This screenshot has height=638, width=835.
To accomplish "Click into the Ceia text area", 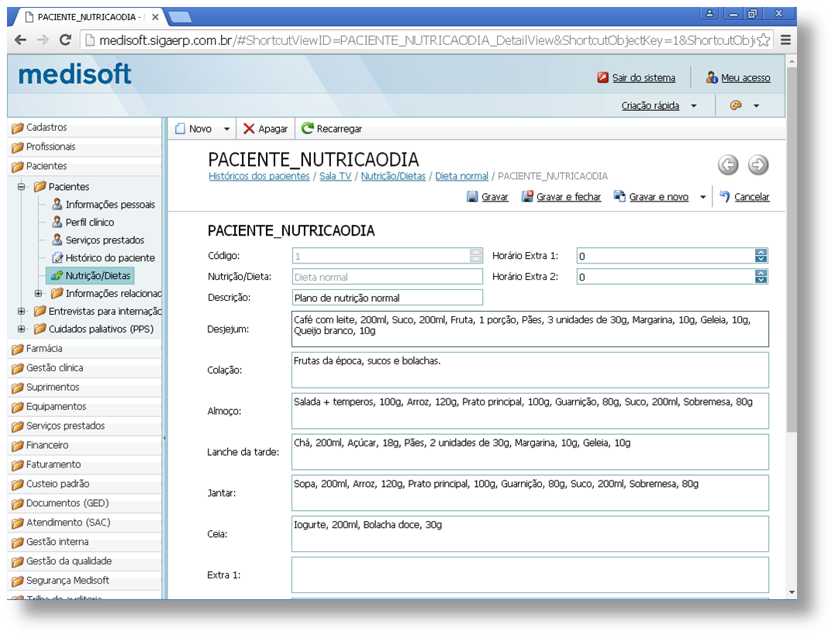I will coord(530,533).
